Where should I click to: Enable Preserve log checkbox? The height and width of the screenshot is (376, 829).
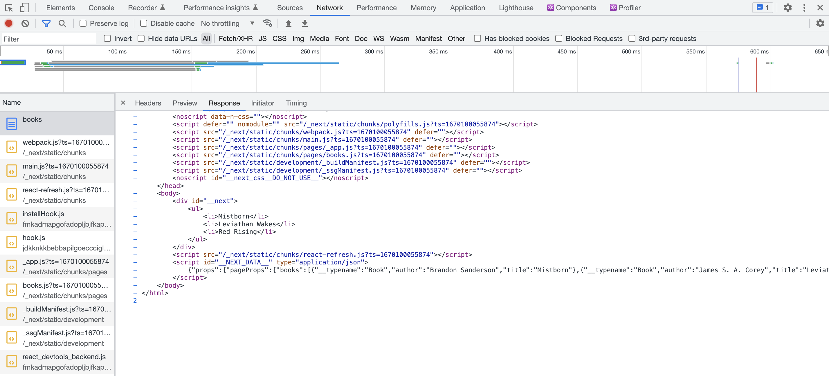(x=83, y=23)
